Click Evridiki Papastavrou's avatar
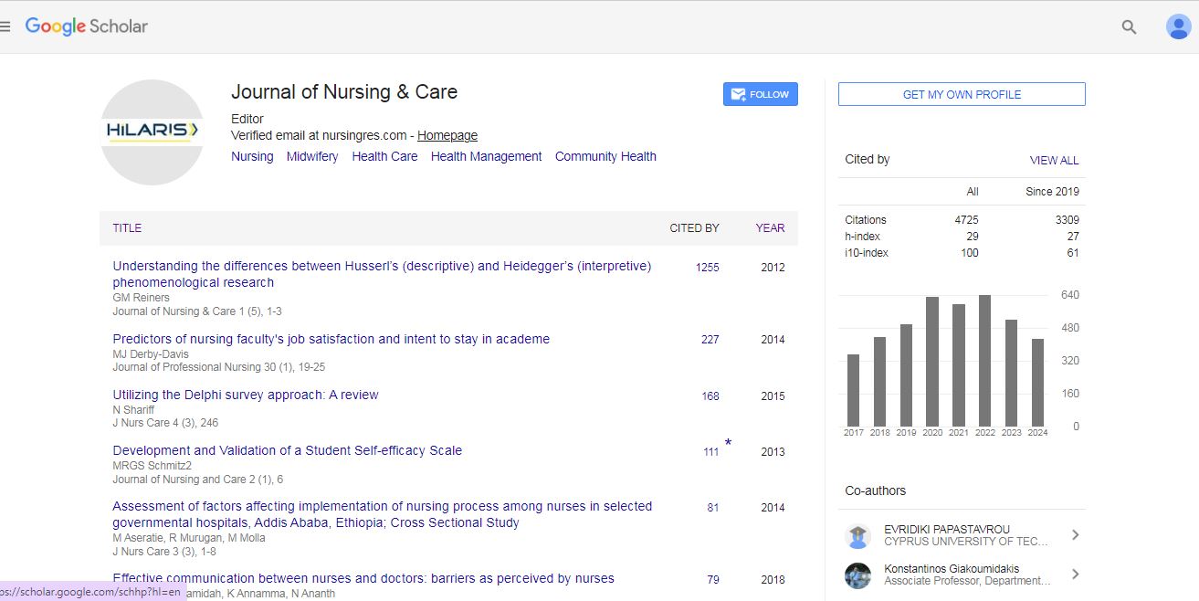Screen dimensions: 1199x601 click(857, 535)
